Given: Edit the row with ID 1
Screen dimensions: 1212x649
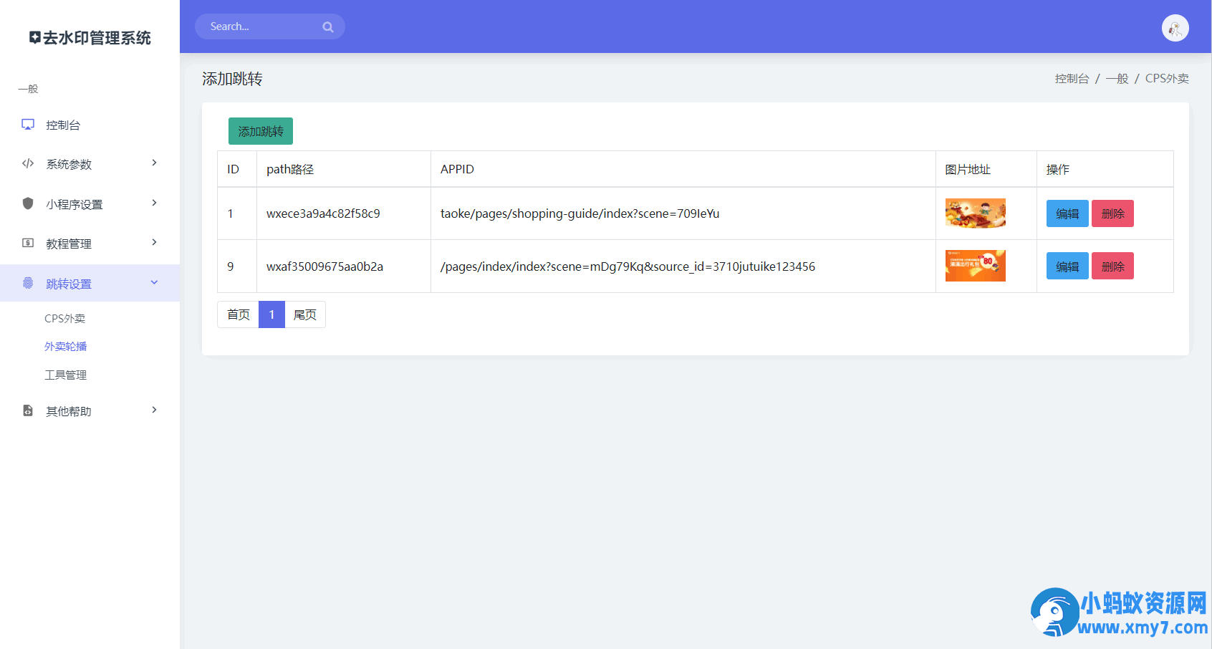Looking at the screenshot, I should pyautogui.click(x=1067, y=213).
